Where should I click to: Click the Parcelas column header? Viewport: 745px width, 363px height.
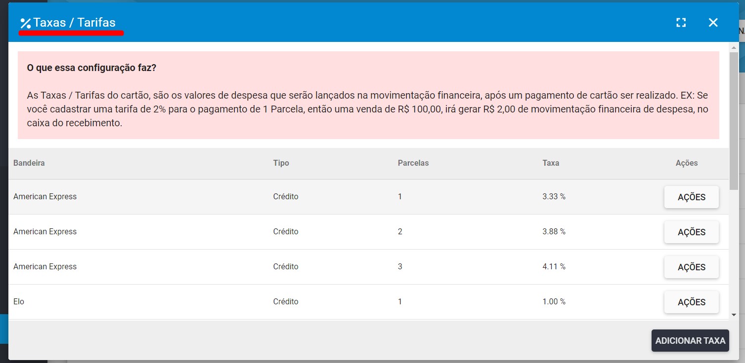pos(413,163)
